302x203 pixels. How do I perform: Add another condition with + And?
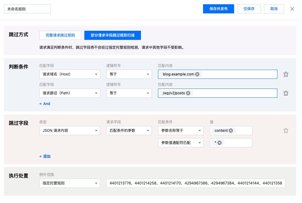pos(45,104)
